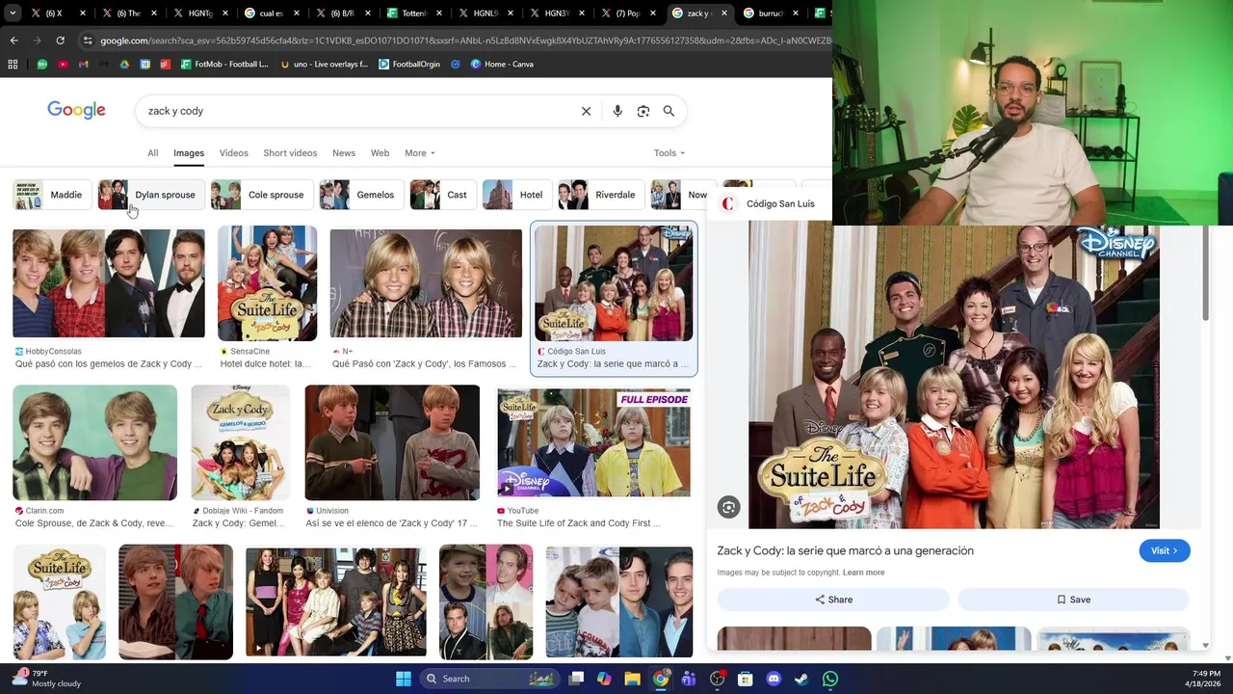
Task: Select the Dylan sprouse filter chip
Action: tap(151, 195)
